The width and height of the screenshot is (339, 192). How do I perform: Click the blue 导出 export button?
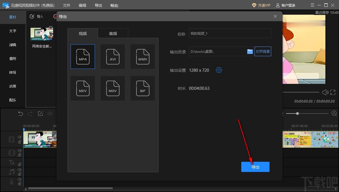click(255, 167)
